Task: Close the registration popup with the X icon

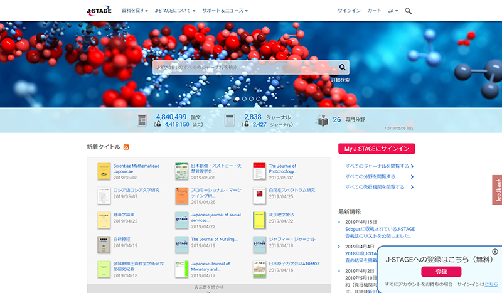Action: point(495,252)
